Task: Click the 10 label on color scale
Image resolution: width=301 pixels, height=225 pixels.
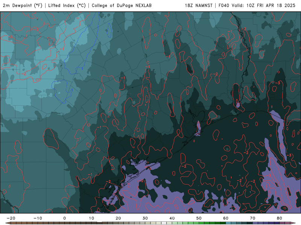Action: click(91, 218)
